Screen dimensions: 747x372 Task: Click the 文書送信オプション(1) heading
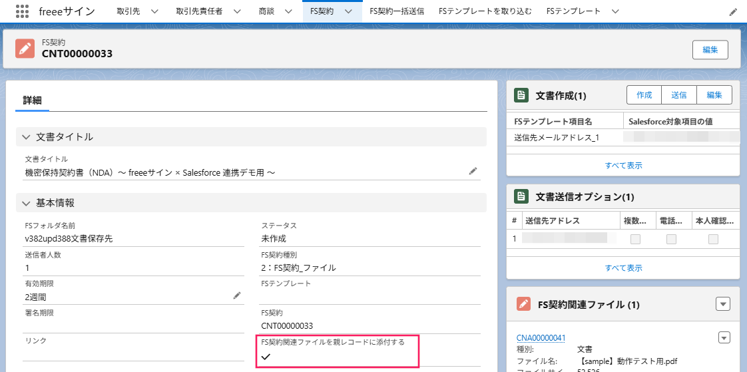pos(585,196)
